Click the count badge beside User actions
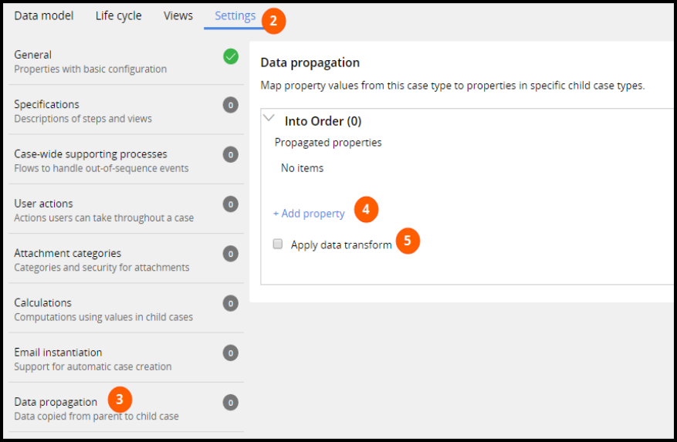677x442 pixels. pyautogui.click(x=230, y=204)
